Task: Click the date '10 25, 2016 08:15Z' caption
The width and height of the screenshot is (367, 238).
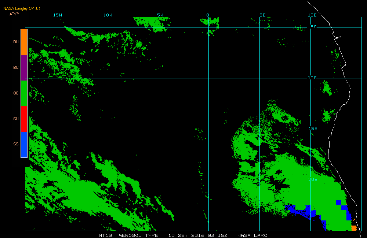Action: pyautogui.click(x=198, y=235)
